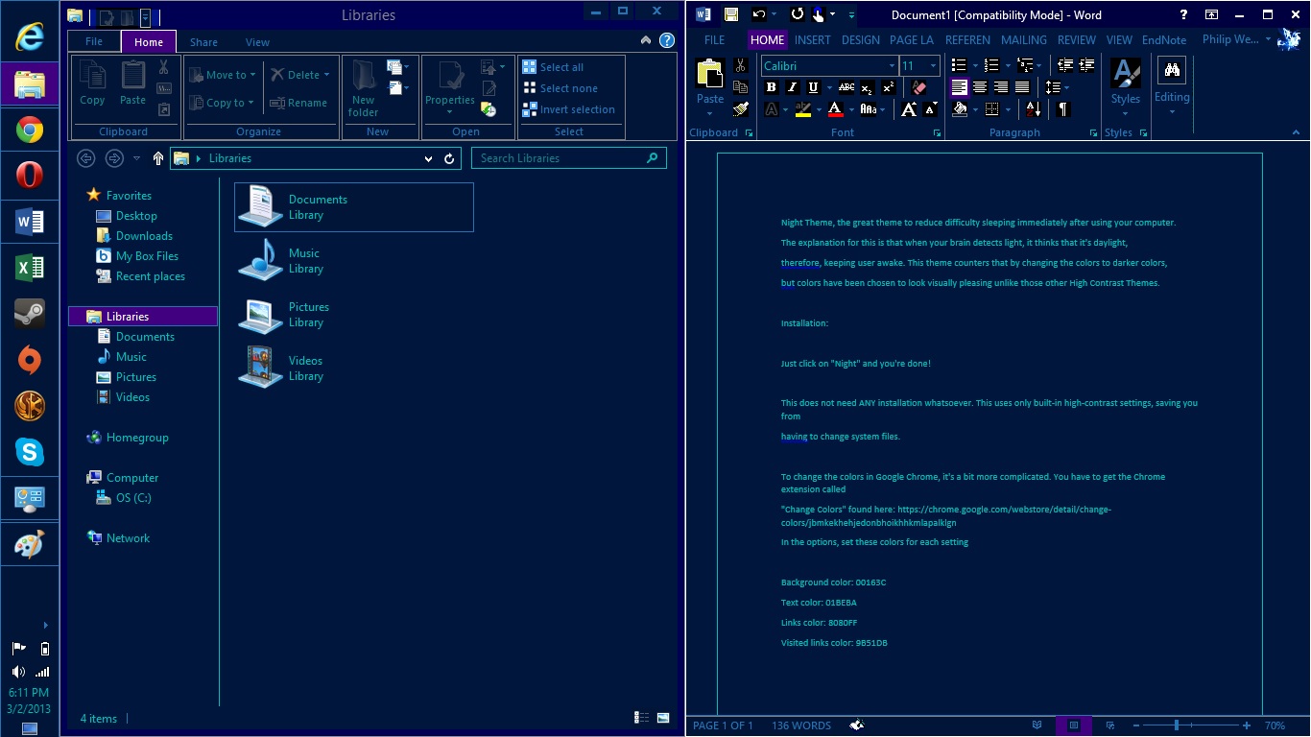This screenshot has height=737, width=1311.
Task: Center-align the paragraph in Word
Action: (x=980, y=87)
